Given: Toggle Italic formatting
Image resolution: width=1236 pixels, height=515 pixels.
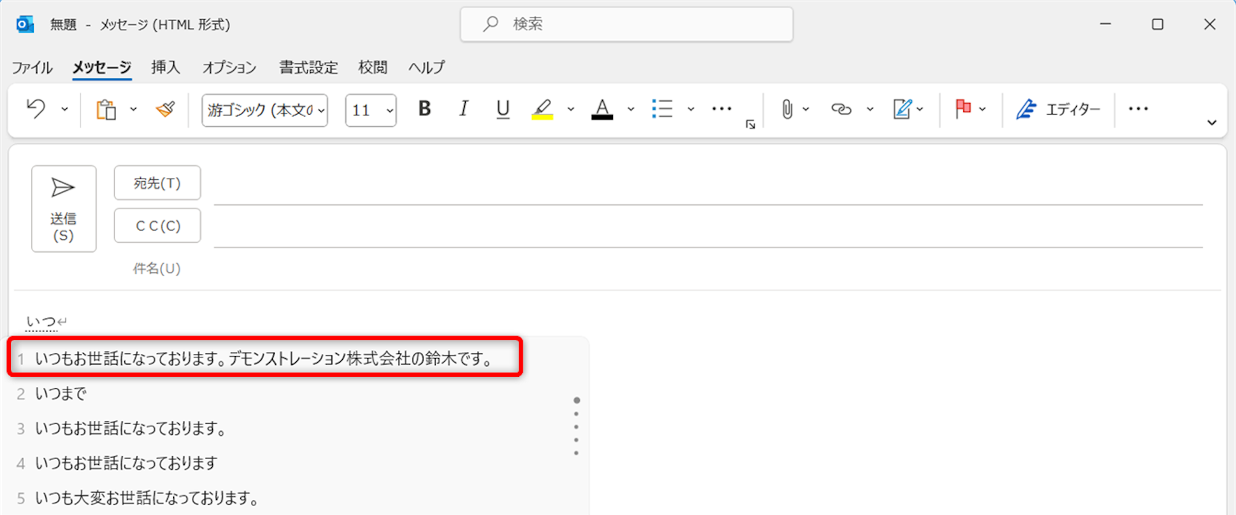Looking at the screenshot, I should (x=463, y=109).
